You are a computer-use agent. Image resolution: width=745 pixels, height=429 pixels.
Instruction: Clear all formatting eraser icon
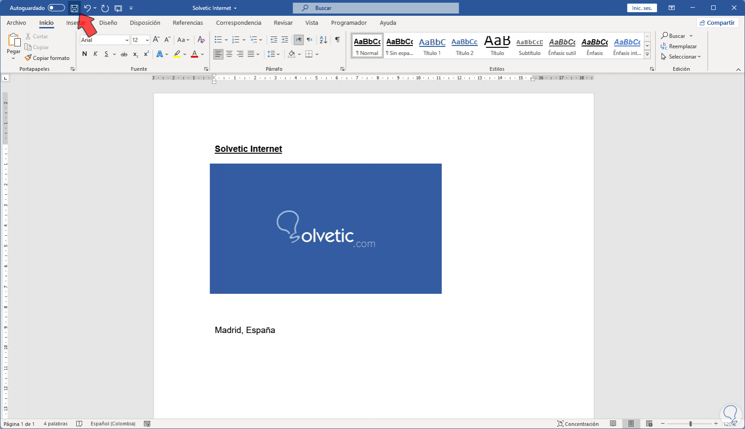pos(201,40)
